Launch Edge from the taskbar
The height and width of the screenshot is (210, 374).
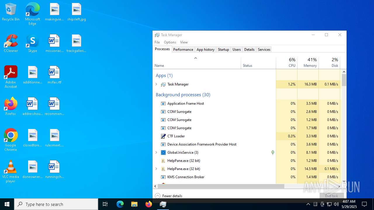coord(120,204)
